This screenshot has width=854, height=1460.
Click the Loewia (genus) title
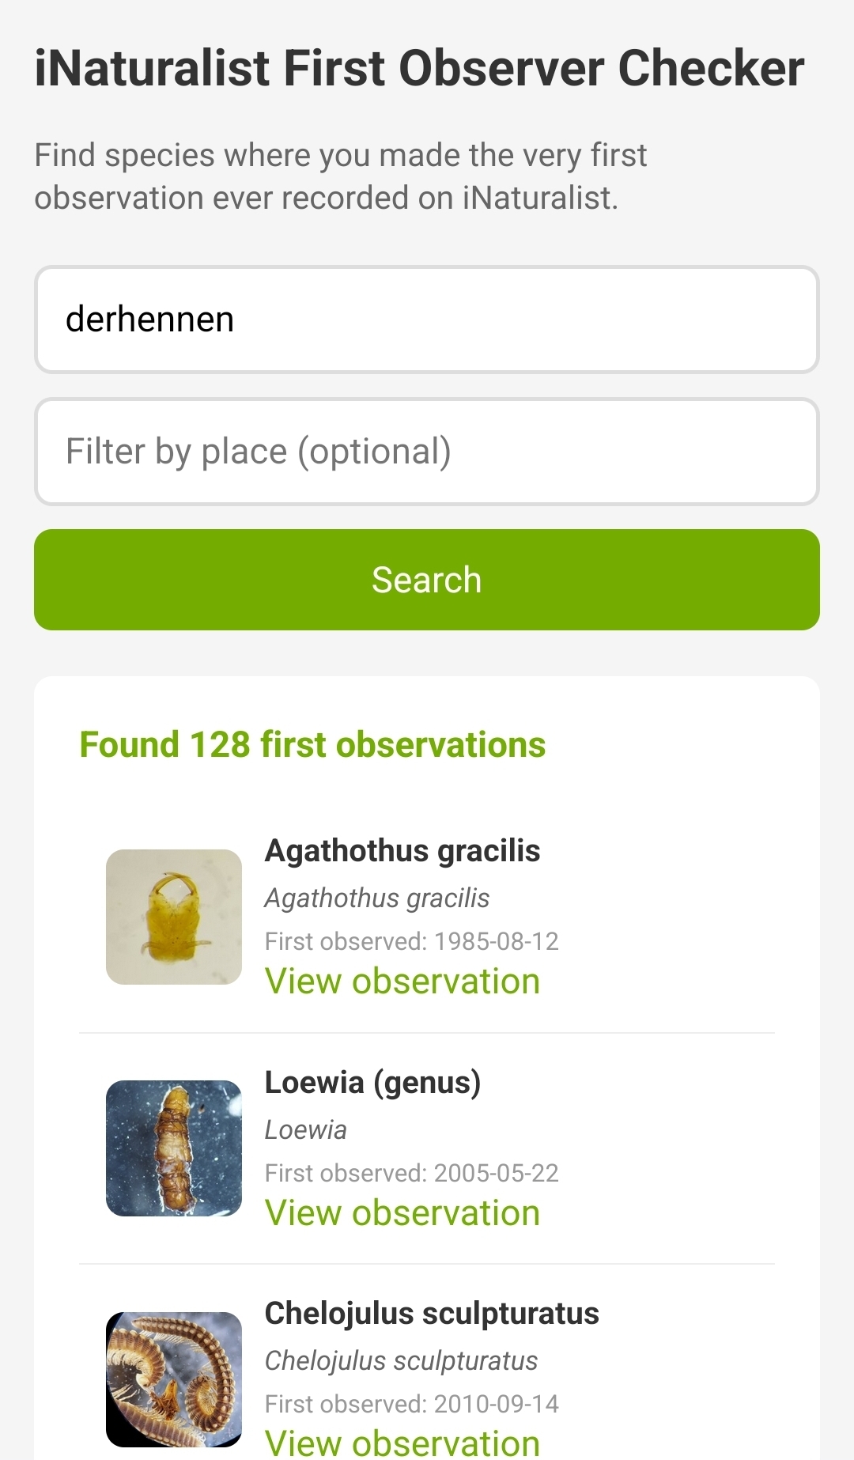[x=372, y=1082]
